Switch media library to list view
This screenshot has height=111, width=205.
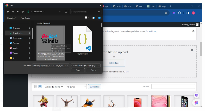click(36, 87)
